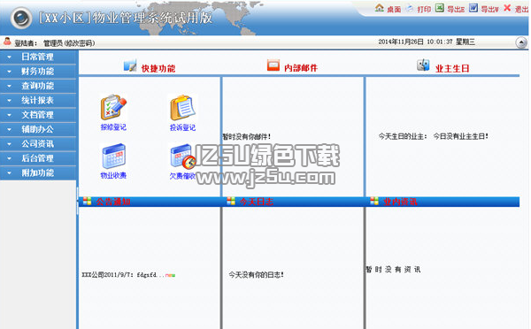
Task: Open the 投诉登记 clipboard icon
Action: (182, 108)
